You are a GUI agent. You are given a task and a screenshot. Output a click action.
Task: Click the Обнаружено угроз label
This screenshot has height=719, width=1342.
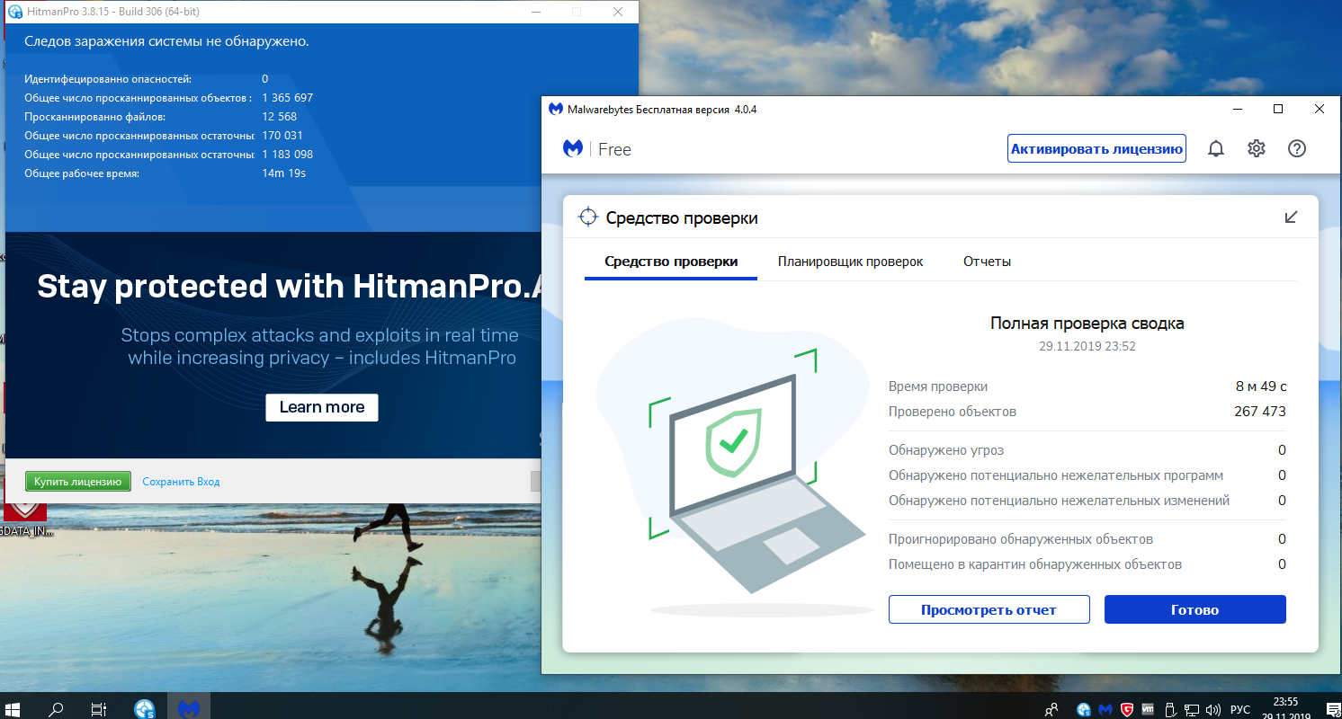coord(946,450)
